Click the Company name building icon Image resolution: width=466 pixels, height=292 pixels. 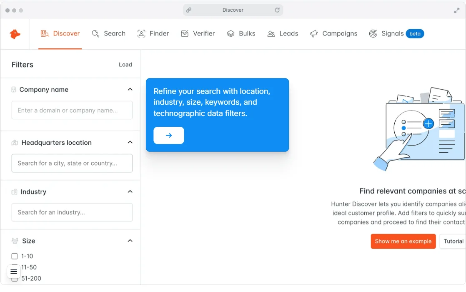pyautogui.click(x=13, y=90)
